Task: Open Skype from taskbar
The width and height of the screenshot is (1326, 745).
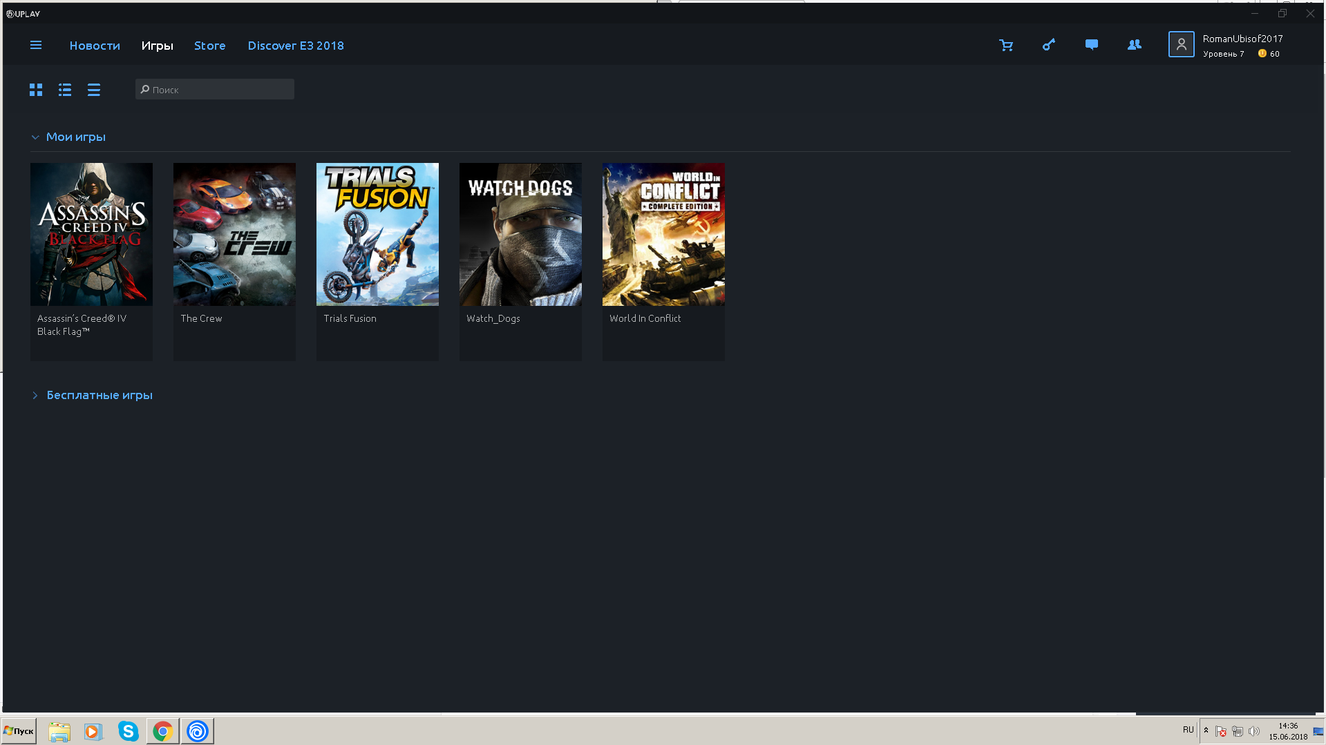Action: point(128,731)
